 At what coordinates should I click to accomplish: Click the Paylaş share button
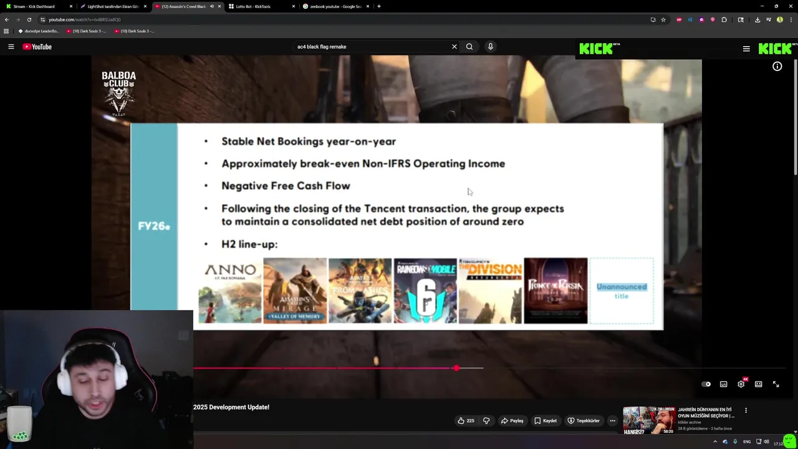coord(512,420)
